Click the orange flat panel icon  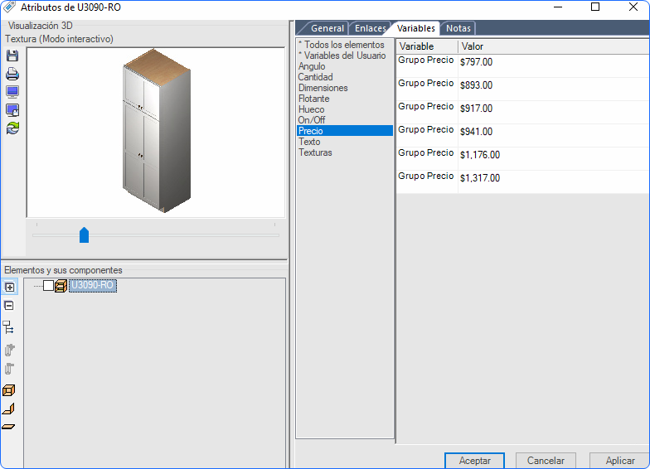(8, 427)
